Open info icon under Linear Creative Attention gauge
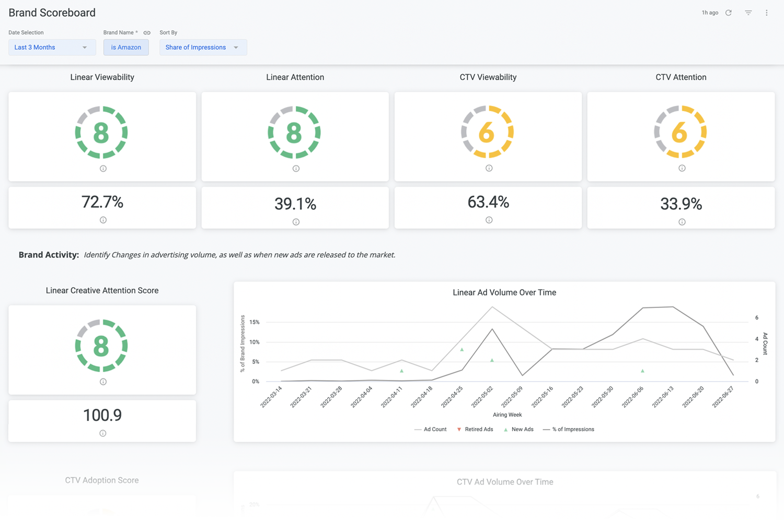 103,382
